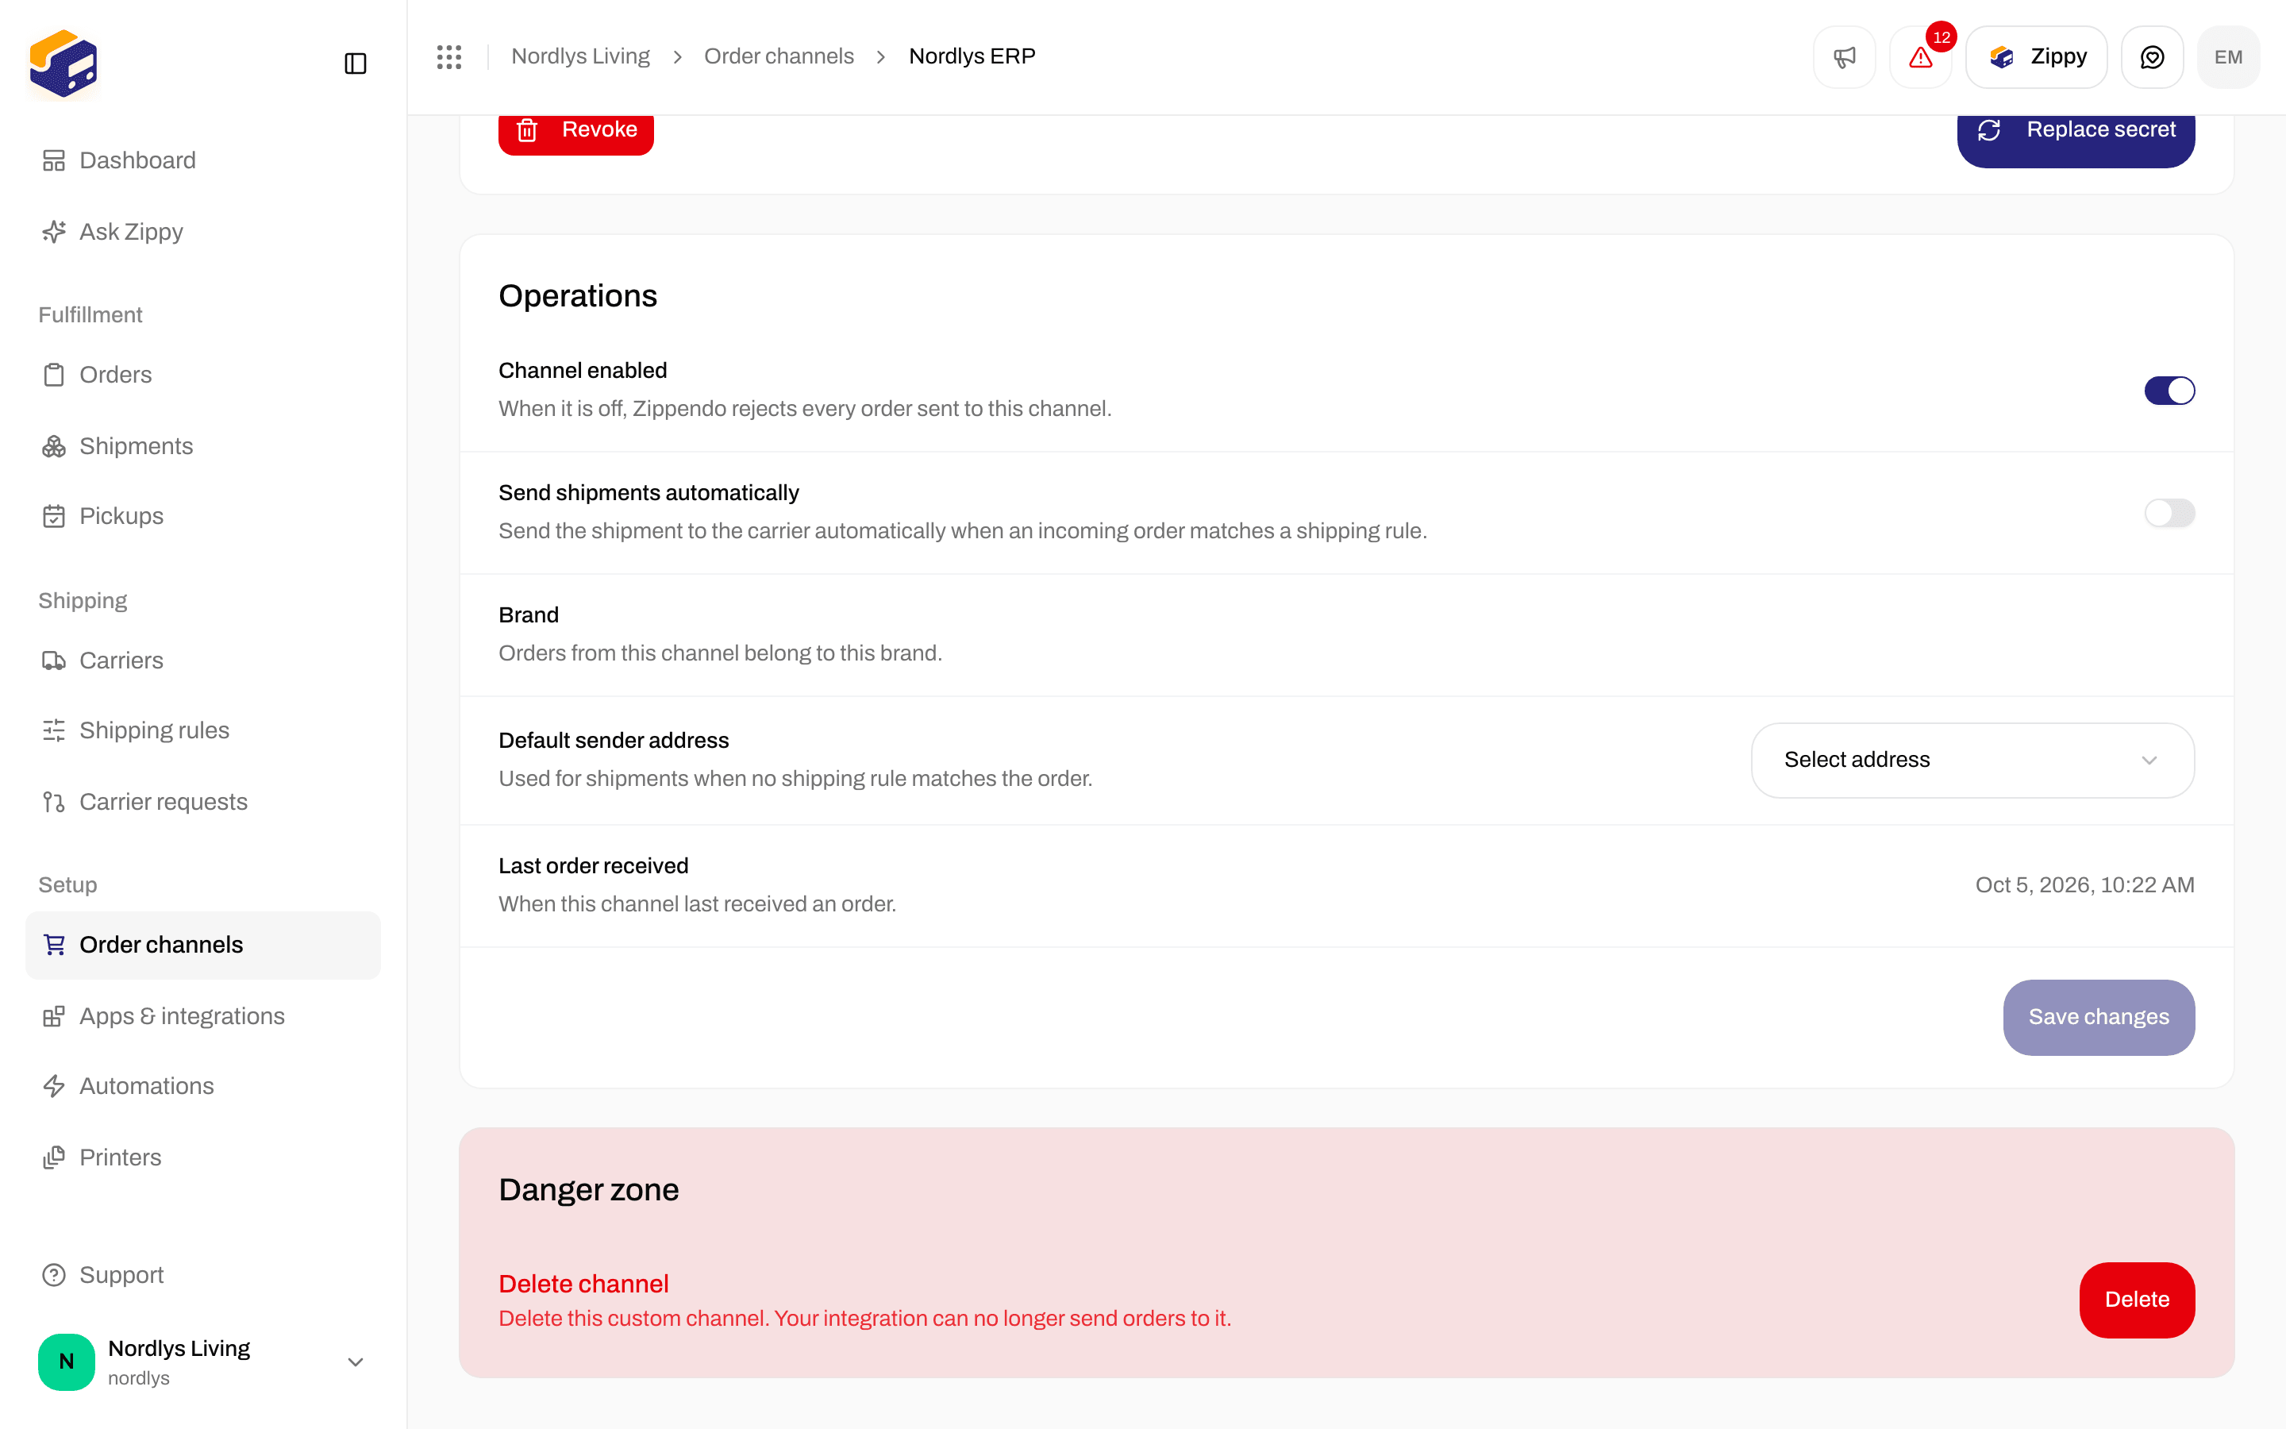
Task: Click the Carrier requests icon
Action: (x=54, y=802)
